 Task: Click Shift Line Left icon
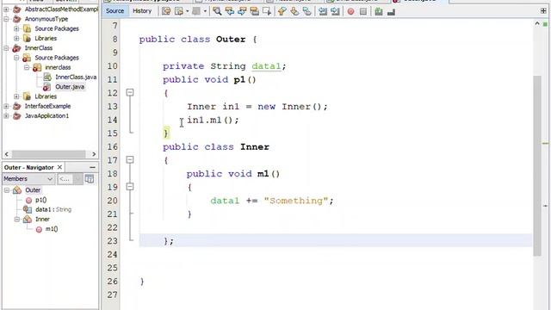tap(323, 11)
